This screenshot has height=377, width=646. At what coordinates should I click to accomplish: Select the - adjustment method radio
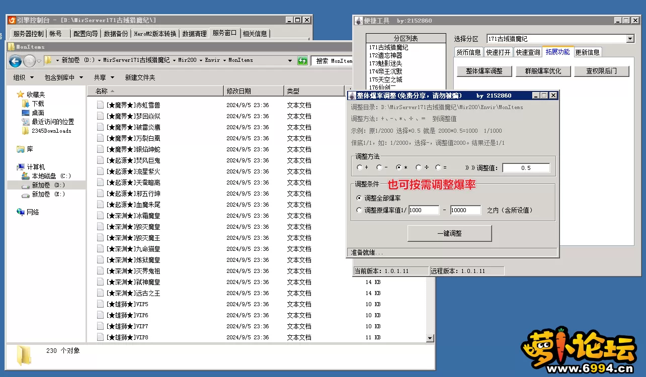click(379, 168)
